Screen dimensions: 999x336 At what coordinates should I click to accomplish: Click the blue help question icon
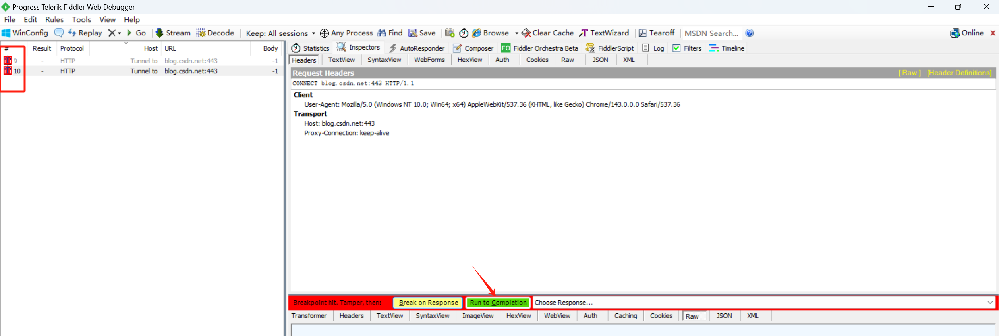pyautogui.click(x=750, y=33)
